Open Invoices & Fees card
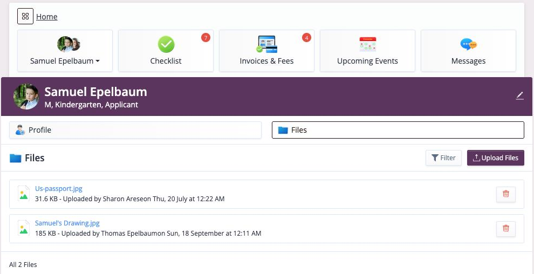 pyautogui.click(x=266, y=51)
